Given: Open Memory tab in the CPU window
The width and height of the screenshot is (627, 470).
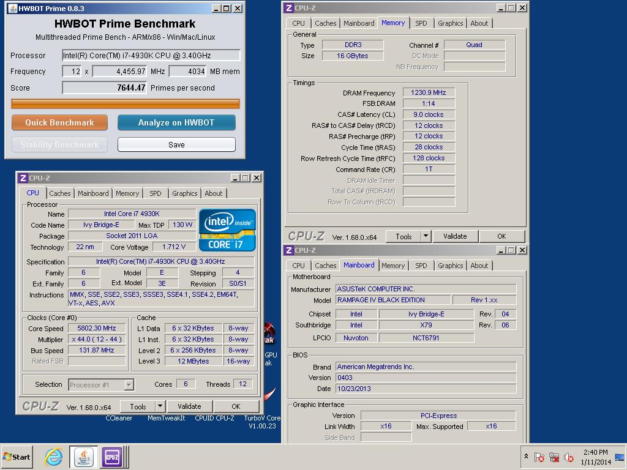Looking at the screenshot, I should (127, 193).
